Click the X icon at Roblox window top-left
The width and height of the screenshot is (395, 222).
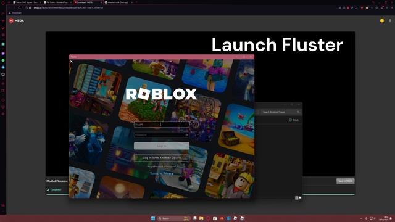(72, 62)
